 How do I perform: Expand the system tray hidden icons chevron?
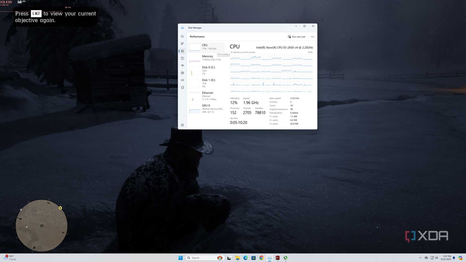click(420, 258)
